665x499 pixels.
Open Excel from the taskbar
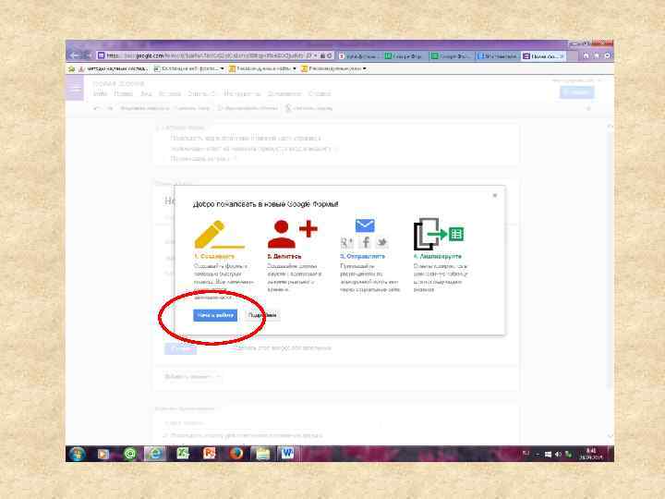[183, 454]
